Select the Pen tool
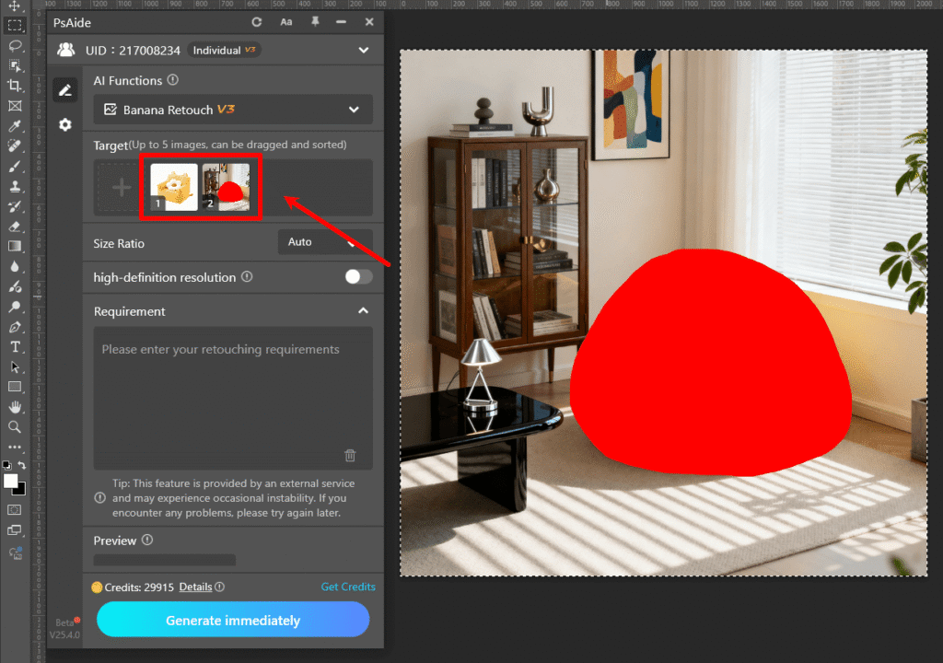This screenshot has height=663, width=943. click(14, 328)
